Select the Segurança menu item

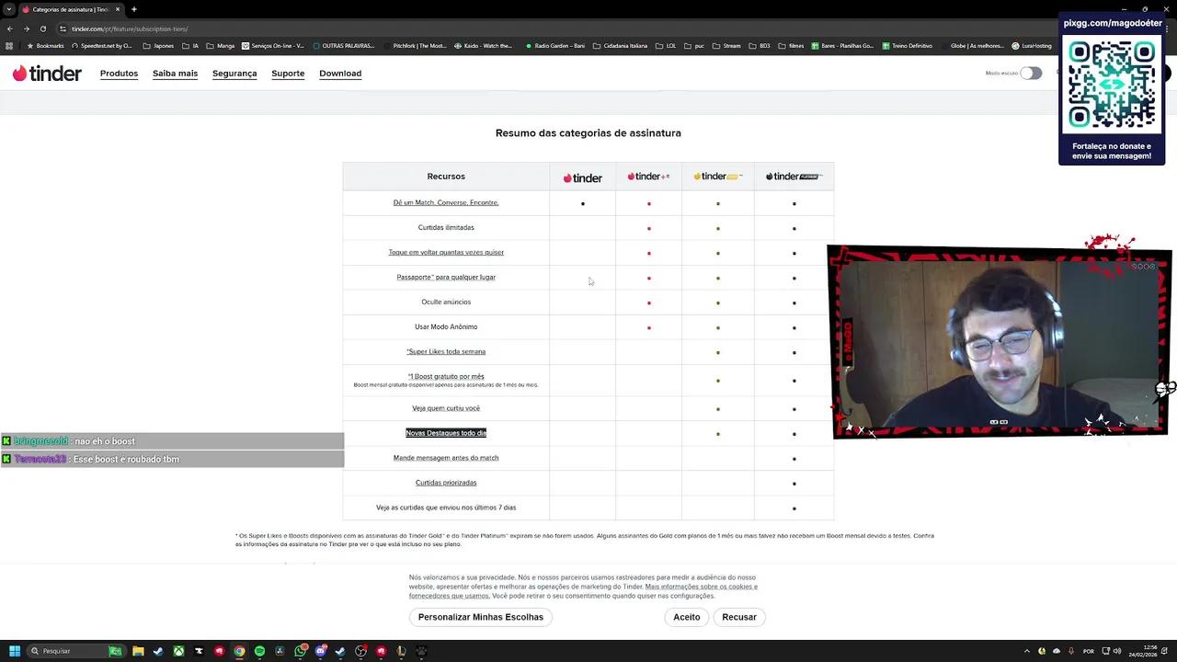coord(234,74)
